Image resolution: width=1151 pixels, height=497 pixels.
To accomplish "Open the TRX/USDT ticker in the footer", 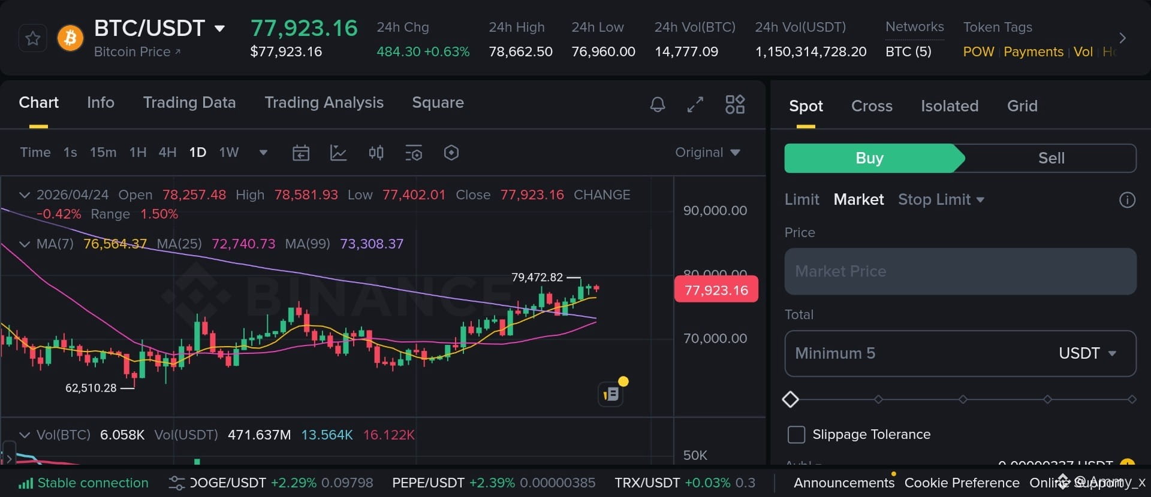I will [685, 483].
